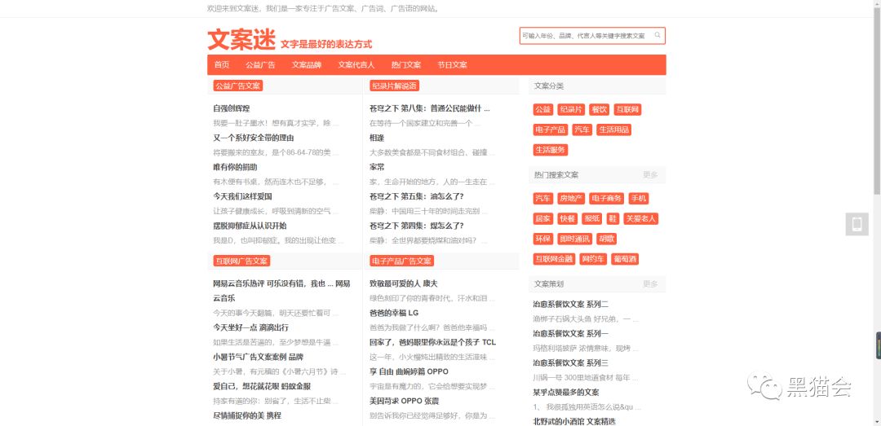Image resolution: width=881 pixels, height=426 pixels.
Task: Click the search magnifier icon
Action: pos(657,35)
